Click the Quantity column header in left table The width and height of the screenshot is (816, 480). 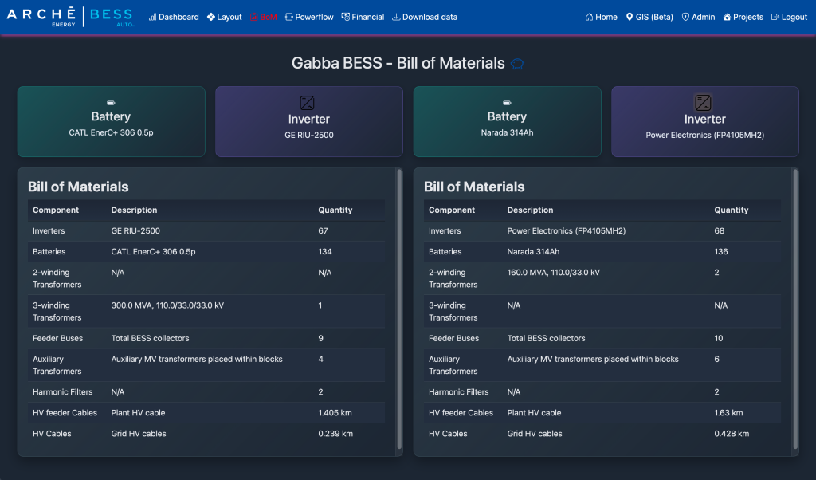(x=335, y=210)
